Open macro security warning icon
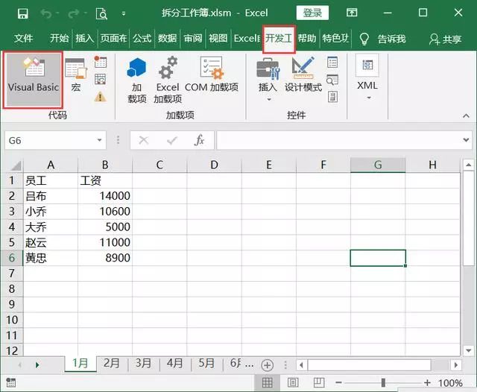Viewport: 477px width, 392px height. coord(100,97)
